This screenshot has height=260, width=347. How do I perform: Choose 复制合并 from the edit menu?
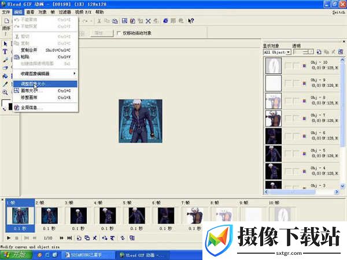click(45, 50)
